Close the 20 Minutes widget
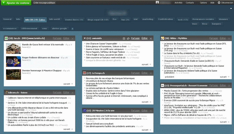This screenshot has height=134, width=234. [151, 111]
